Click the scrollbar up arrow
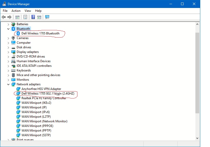Screen dimensions: 210x147 (x=197, y=24)
